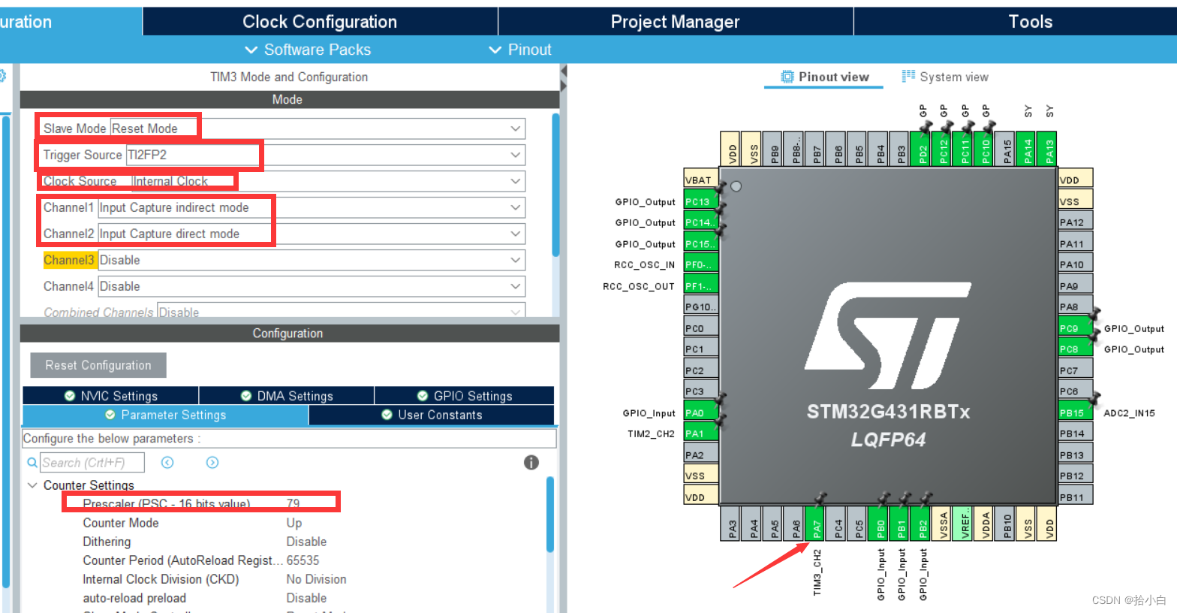
Task: Click the Mode panel scrollbar
Action: pyautogui.click(x=555, y=185)
